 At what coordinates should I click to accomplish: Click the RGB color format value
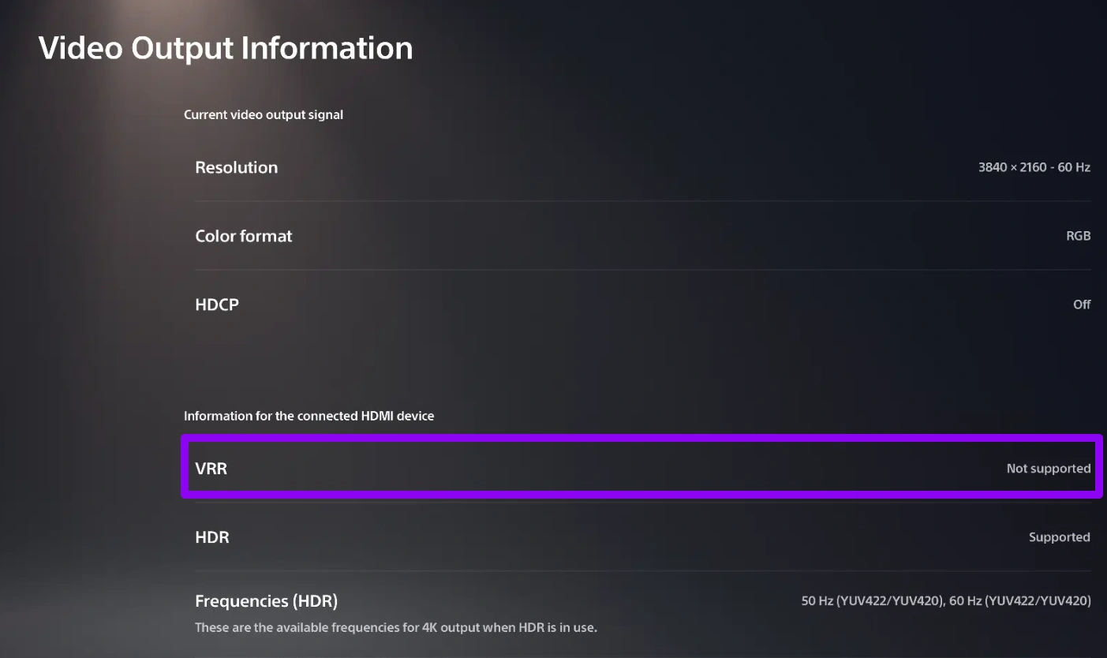[1078, 236]
